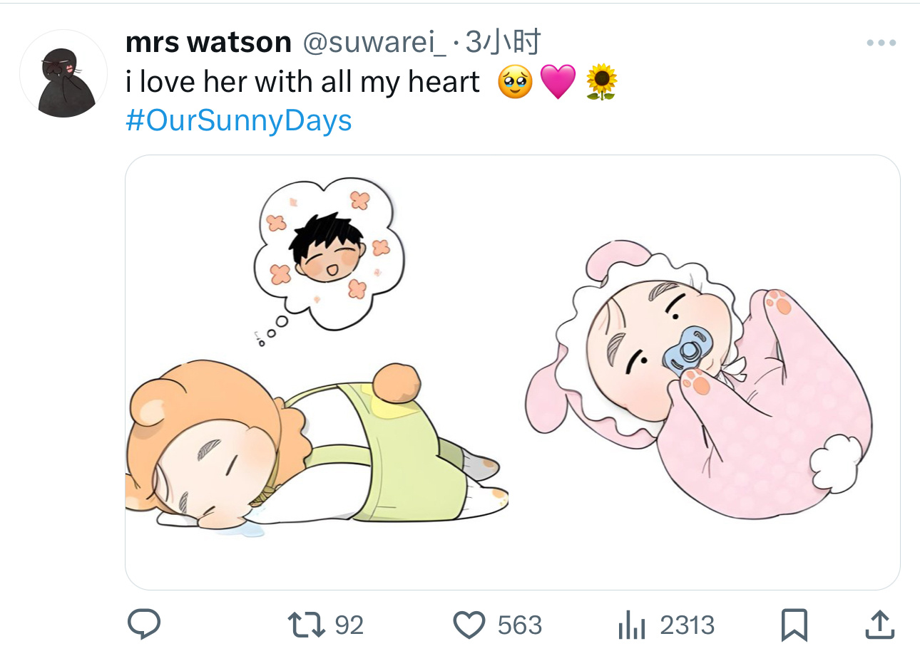920x656 pixels.
Task: Click the retweet count 92
Action: 349,625
